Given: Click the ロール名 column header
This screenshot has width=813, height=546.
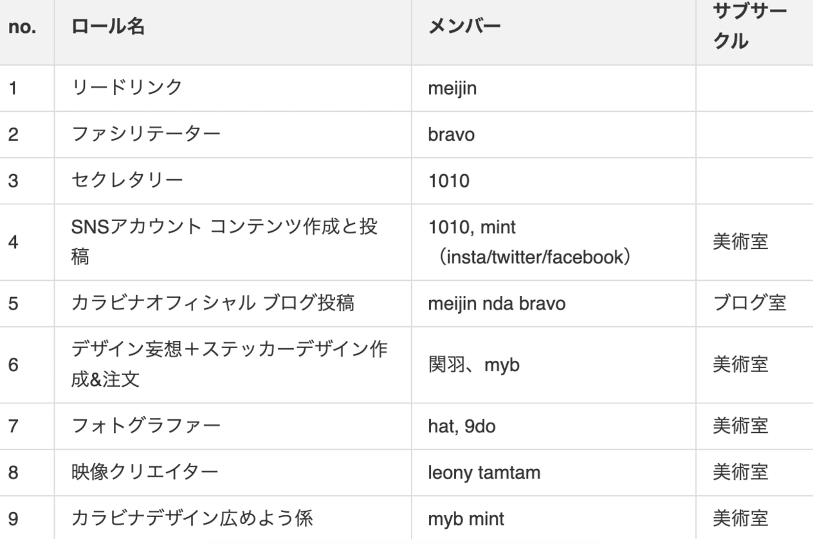Looking at the screenshot, I should coord(108,27).
